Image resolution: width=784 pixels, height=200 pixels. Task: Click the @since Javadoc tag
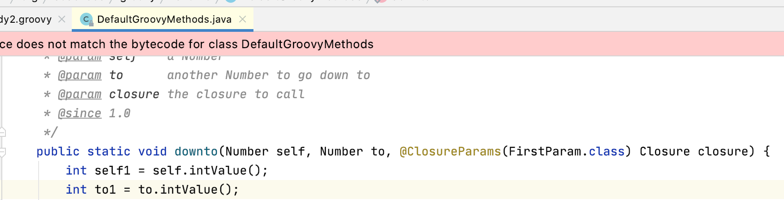pos(79,113)
